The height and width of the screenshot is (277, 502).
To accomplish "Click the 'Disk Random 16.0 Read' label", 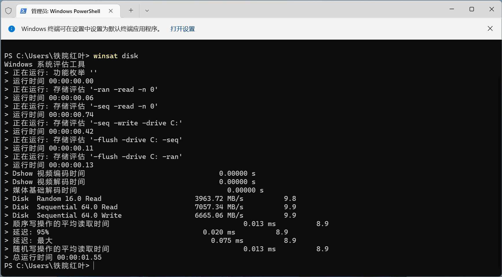I will click(57, 199).
